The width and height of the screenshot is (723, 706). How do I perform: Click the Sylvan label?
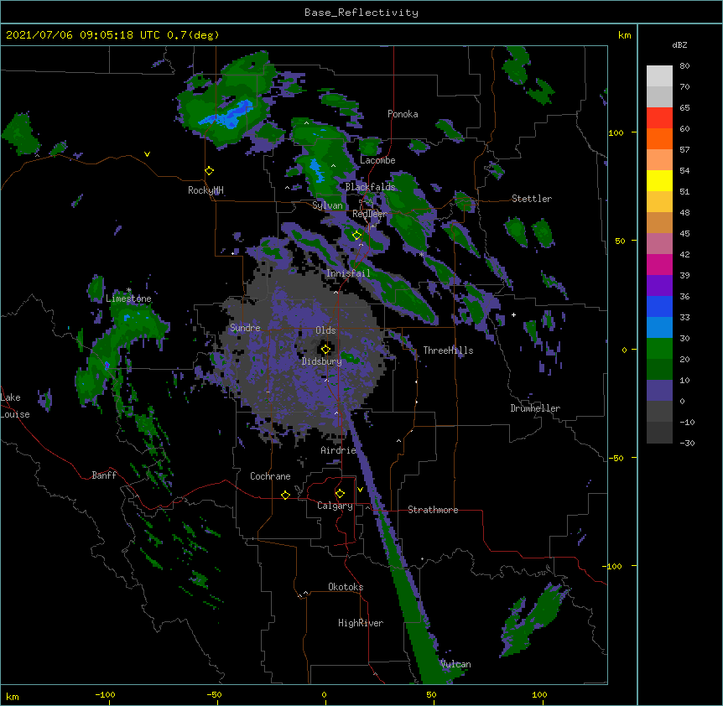pyautogui.click(x=327, y=205)
